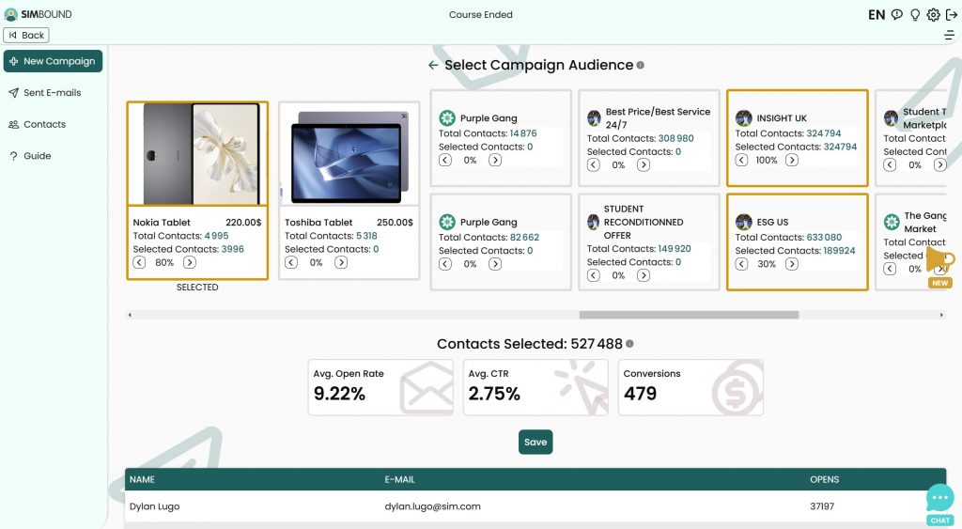Screen dimensions: 962x529
Task: Open the Guide page
Action: point(30,156)
